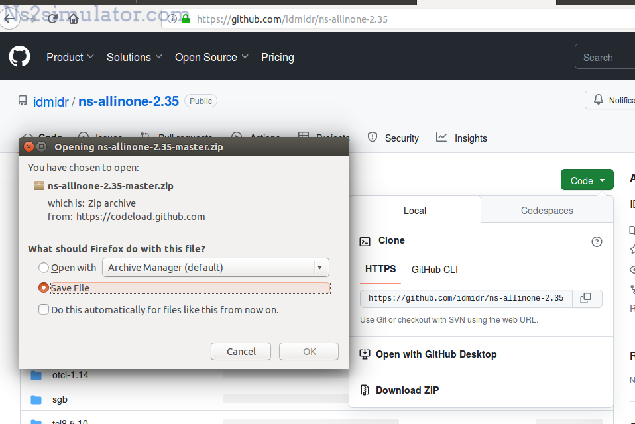Viewport: 635px width, 424px height.
Task: Click the HTTPS clone URL field
Action: point(466,299)
